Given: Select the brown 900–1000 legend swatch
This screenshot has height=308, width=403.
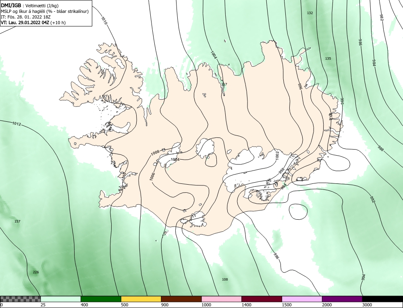Looking at the screenshot, I should click(181, 299).
